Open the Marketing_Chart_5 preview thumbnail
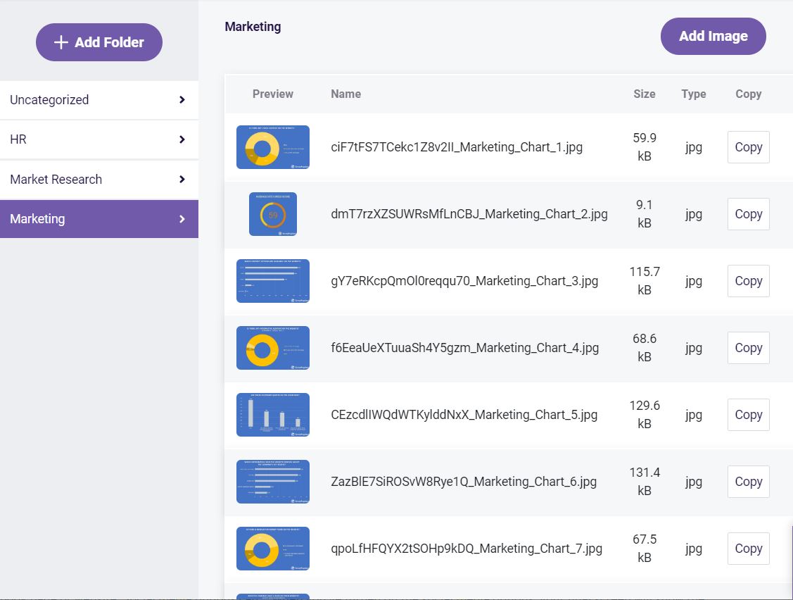This screenshot has width=793, height=600. tap(273, 415)
